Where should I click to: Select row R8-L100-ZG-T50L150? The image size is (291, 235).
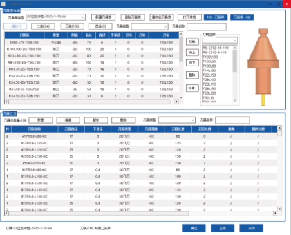coord(91,62)
